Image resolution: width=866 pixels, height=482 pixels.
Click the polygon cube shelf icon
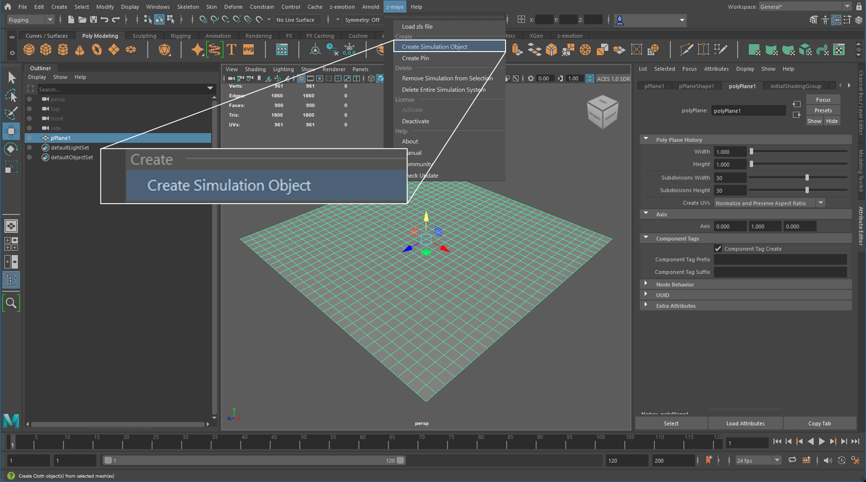coord(46,50)
